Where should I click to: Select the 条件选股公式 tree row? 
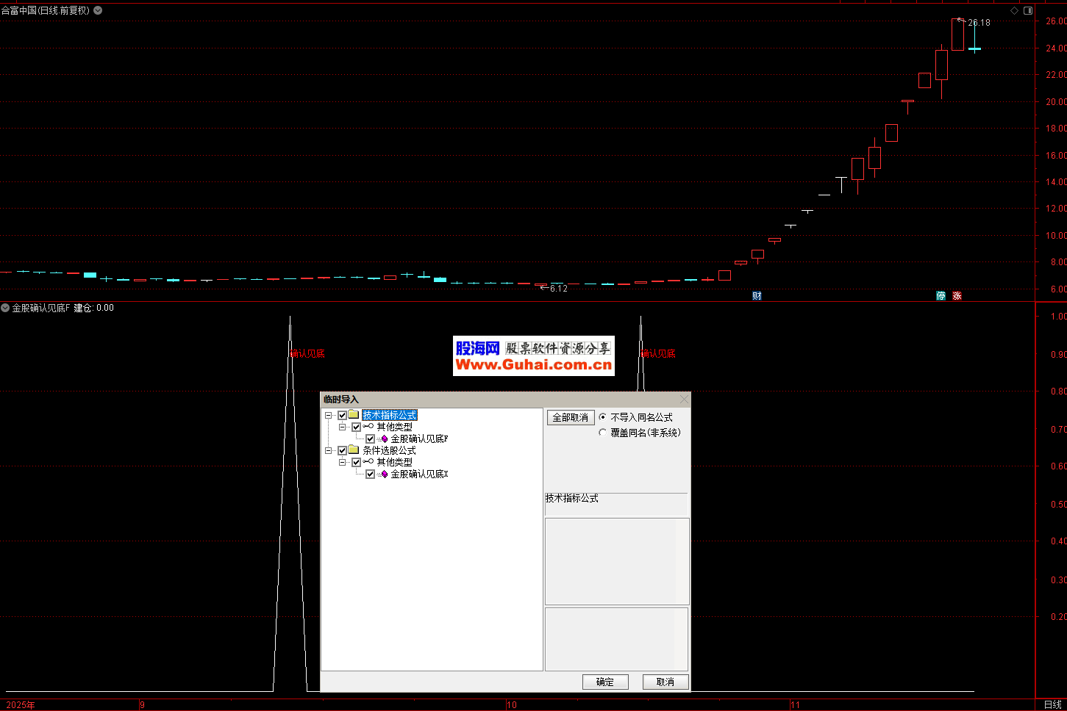pos(390,450)
